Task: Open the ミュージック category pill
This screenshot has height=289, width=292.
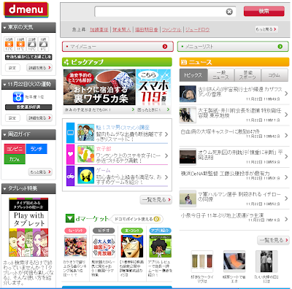Action: 75,231
